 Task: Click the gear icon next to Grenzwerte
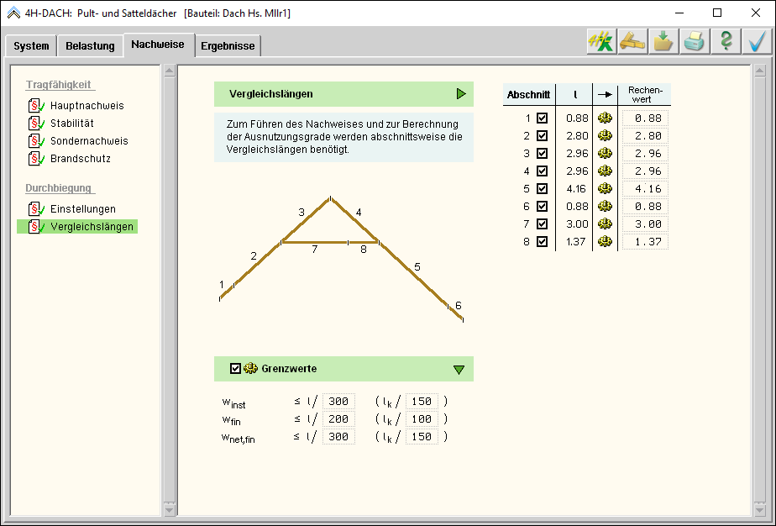click(x=250, y=368)
